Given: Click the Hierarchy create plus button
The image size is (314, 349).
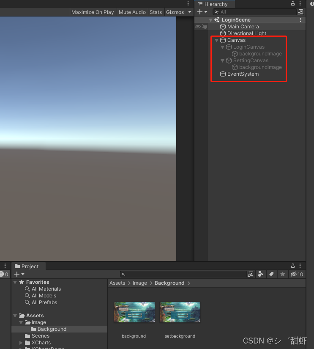Looking at the screenshot, I should [x=200, y=12].
